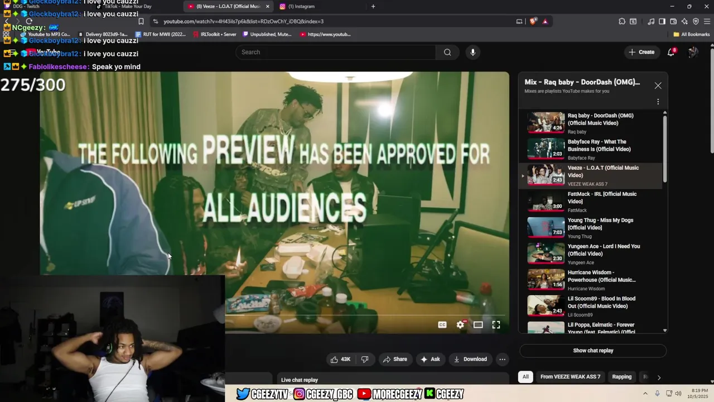Open the taskbar volume speaker icon
The image size is (714, 402).
(x=678, y=394)
